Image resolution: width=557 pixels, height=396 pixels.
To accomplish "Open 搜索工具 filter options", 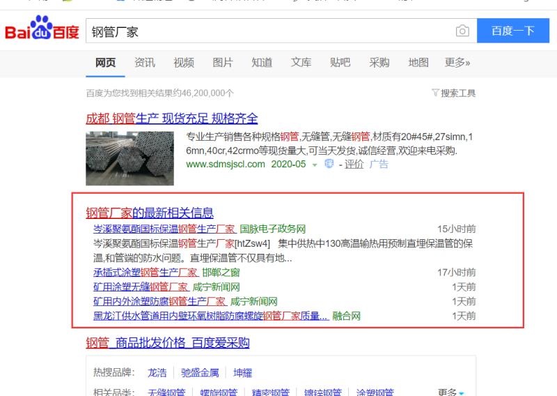I will [x=454, y=93].
